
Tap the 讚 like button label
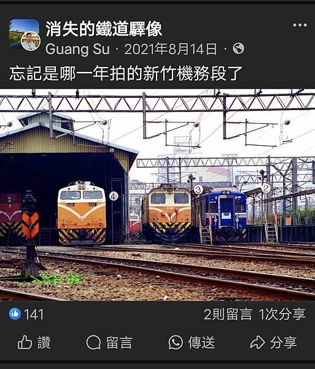(x=44, y=343)
